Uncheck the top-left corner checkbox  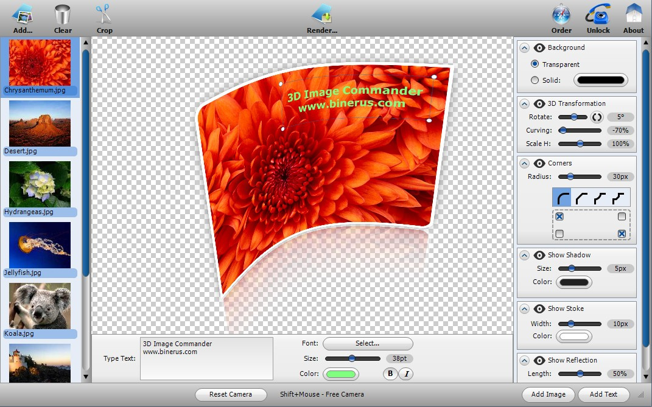[559, 217]
